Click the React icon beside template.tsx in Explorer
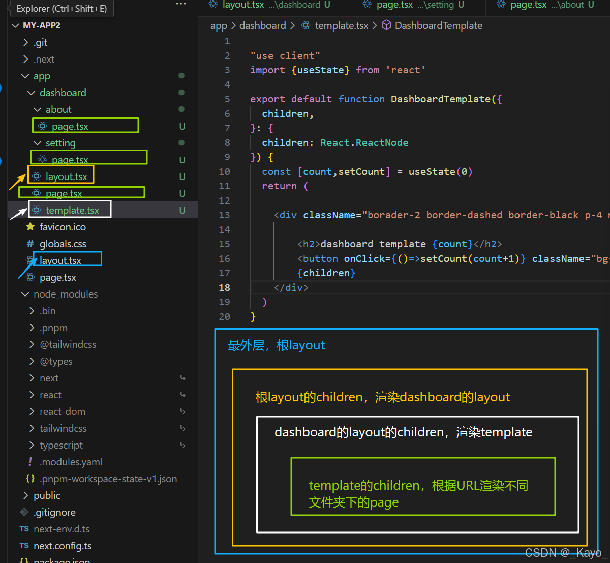Viewport: 610px width, 563px height. 36,210
